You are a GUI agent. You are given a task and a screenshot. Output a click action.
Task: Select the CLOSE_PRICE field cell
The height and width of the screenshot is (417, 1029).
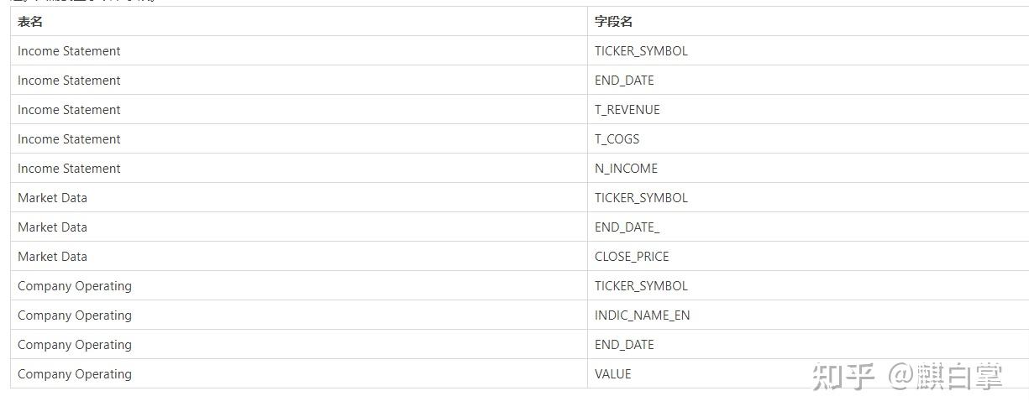pyautogui.click(x=632, y=257)
